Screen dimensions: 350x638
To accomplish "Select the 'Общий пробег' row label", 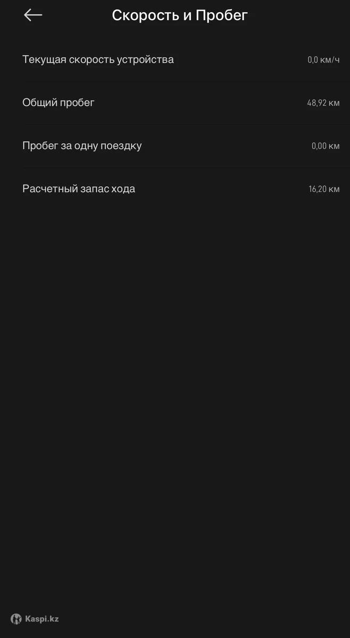I will coord(59,103).
